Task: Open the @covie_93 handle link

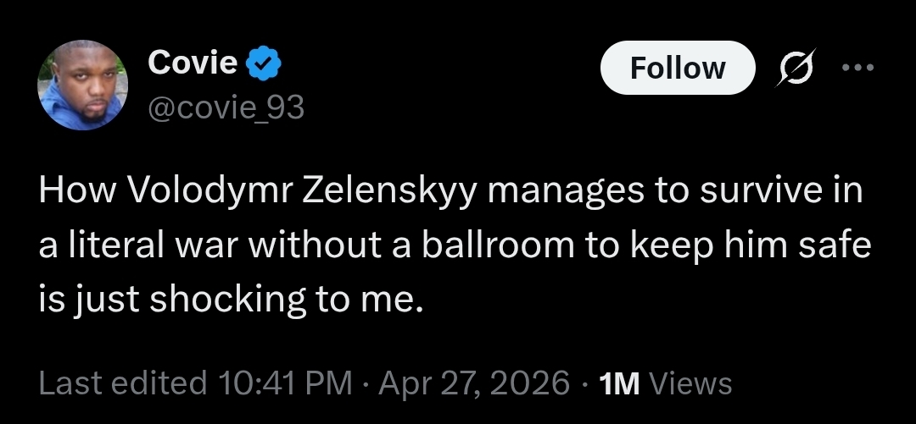Action: coord(226,107)
